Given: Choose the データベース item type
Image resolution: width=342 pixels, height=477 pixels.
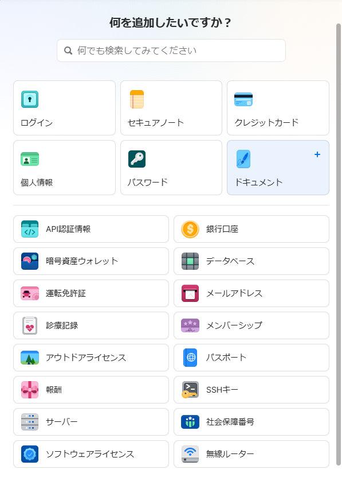Looking at the screenshot, I should [251, 261].
